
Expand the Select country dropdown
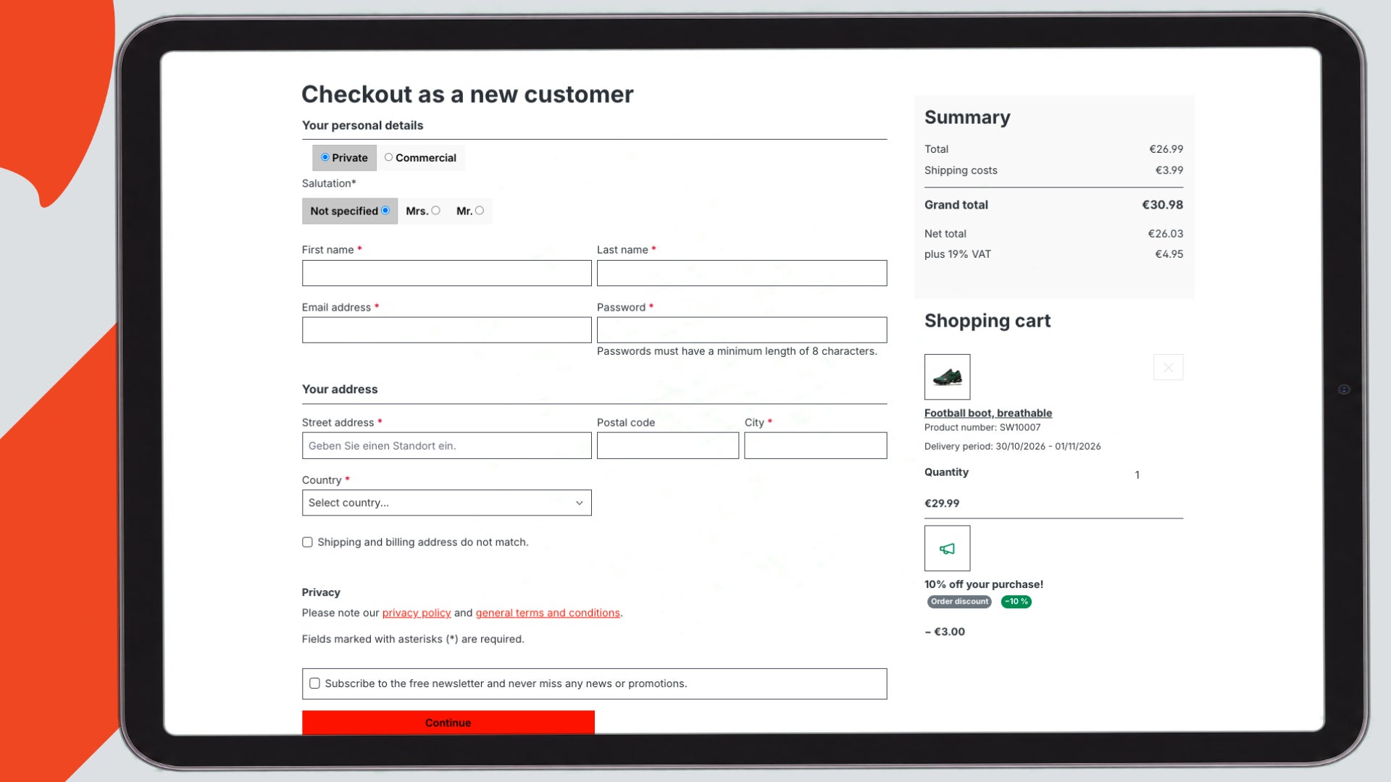(446, 503)
